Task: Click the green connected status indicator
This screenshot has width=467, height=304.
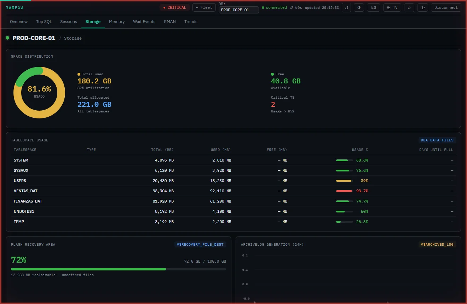Action: (275, 7)
